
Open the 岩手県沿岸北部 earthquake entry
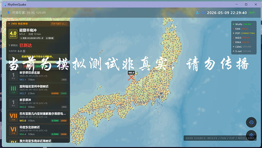[x=38, y=76]
